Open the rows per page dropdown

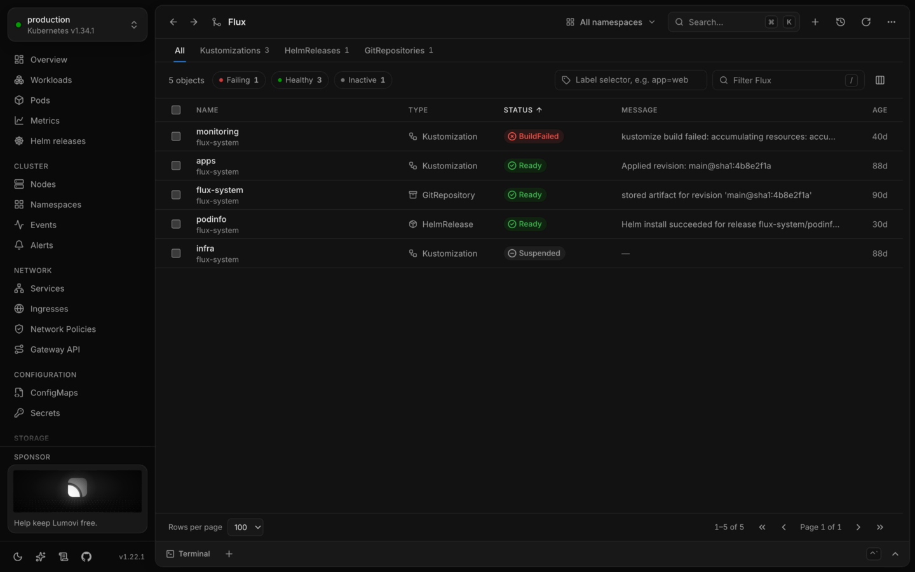[x=245, y=528]
